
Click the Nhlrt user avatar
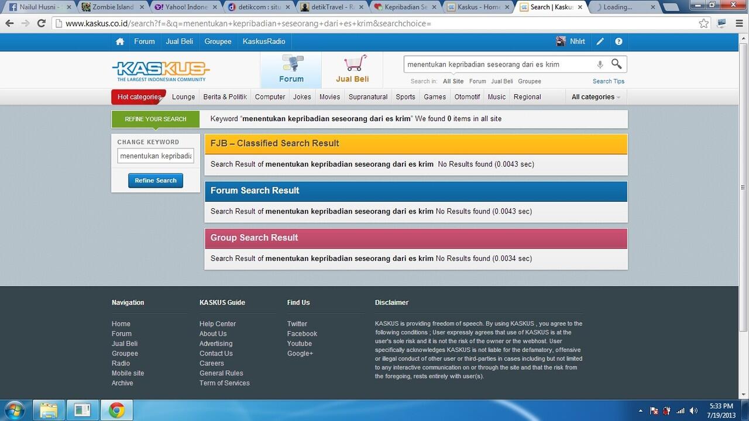coord(561,42)
